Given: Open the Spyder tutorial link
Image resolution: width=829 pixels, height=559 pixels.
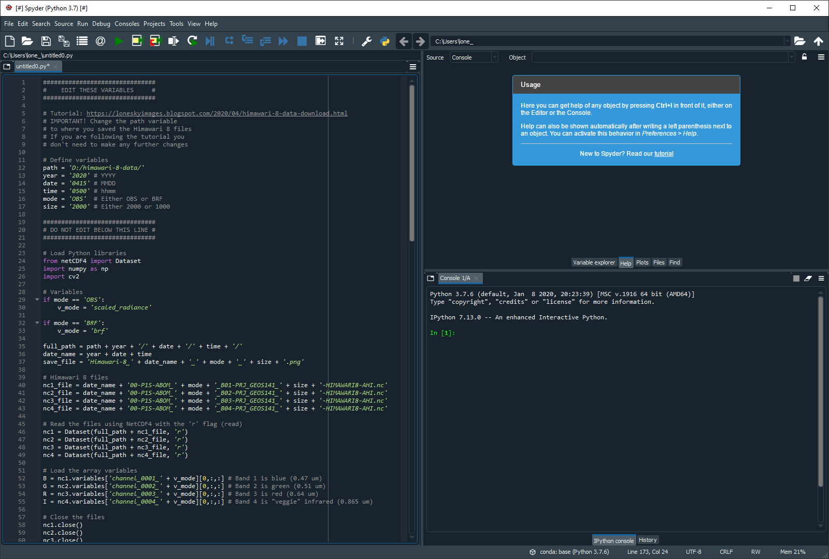Looking at the screenshot, I should click(x=664, y=153).
